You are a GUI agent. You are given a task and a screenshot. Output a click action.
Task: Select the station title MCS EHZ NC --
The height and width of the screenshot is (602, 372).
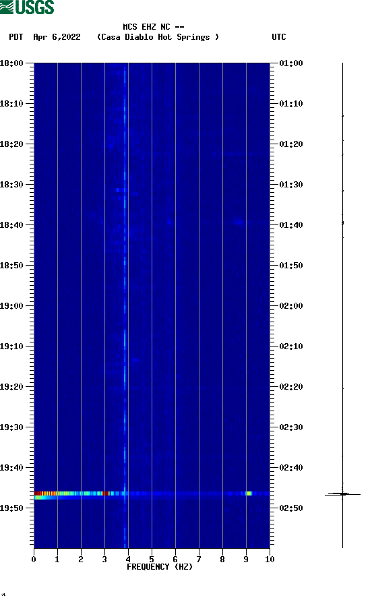(153, 27)
